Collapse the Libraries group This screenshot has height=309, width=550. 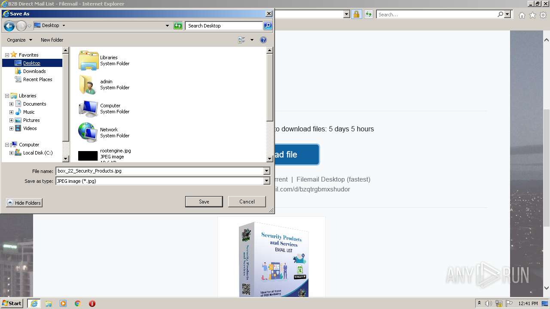[x=7, y=96]
